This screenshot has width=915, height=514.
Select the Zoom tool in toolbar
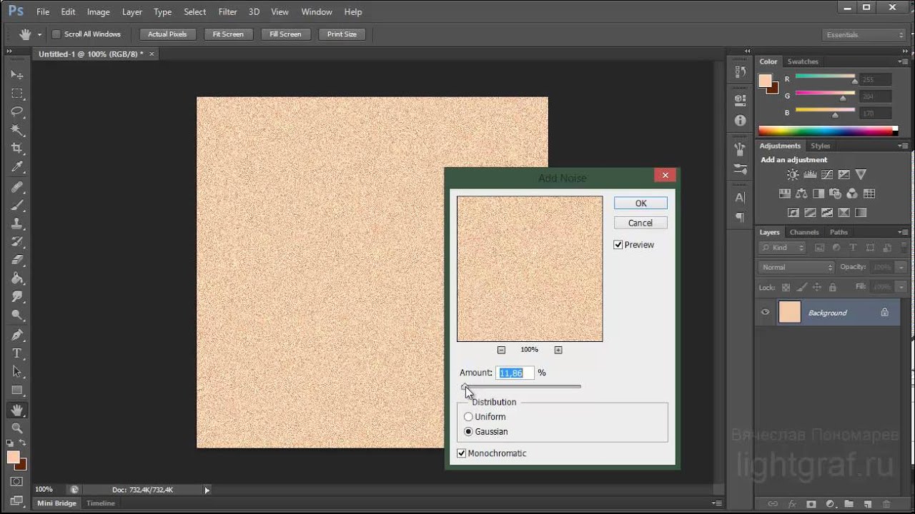(17, 428)
